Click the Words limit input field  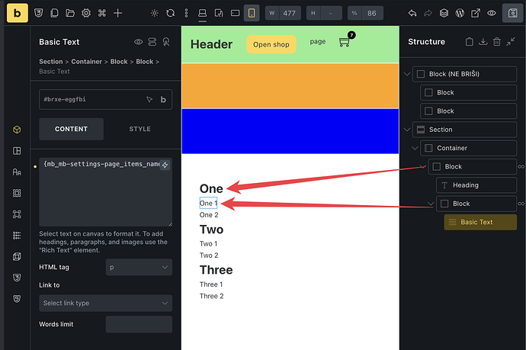point(139,324)
